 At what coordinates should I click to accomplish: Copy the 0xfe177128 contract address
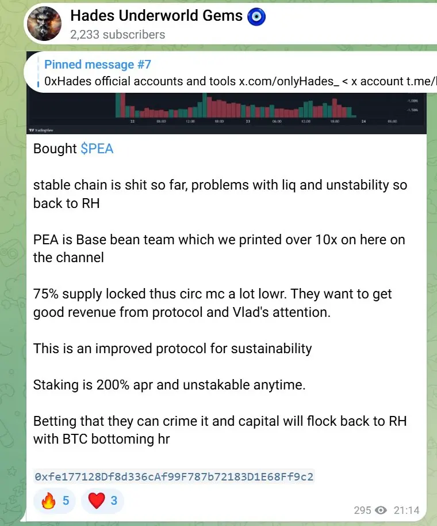point(174,476)
